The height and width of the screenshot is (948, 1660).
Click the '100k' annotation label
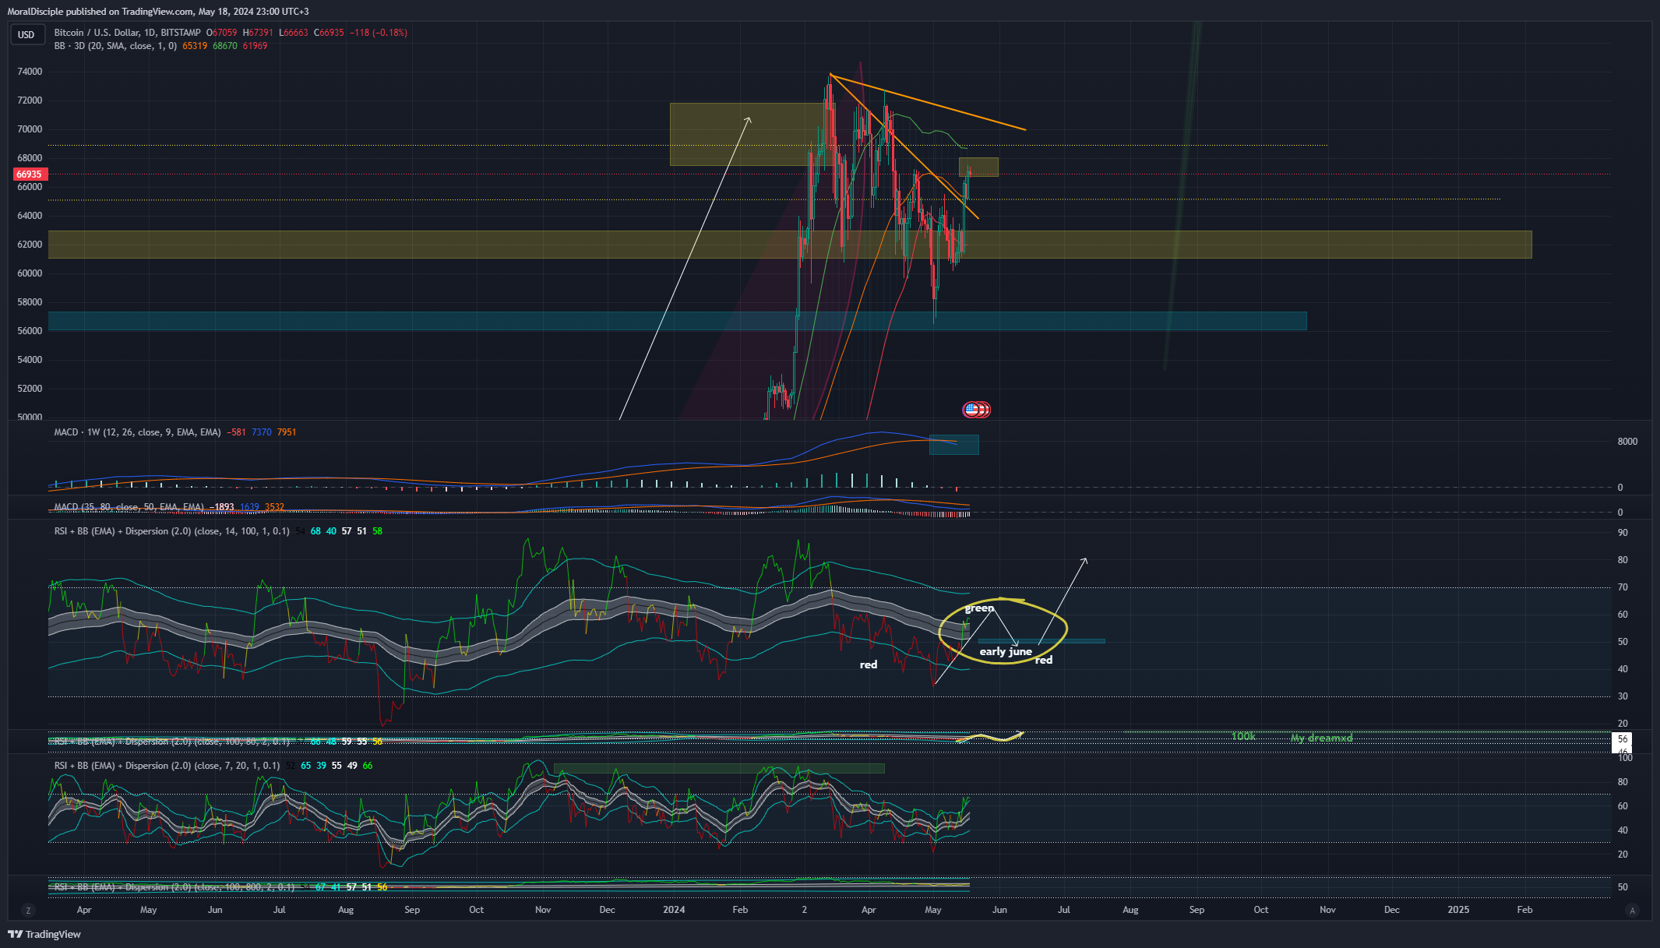pyautogui.click(x=1243, y=737)
